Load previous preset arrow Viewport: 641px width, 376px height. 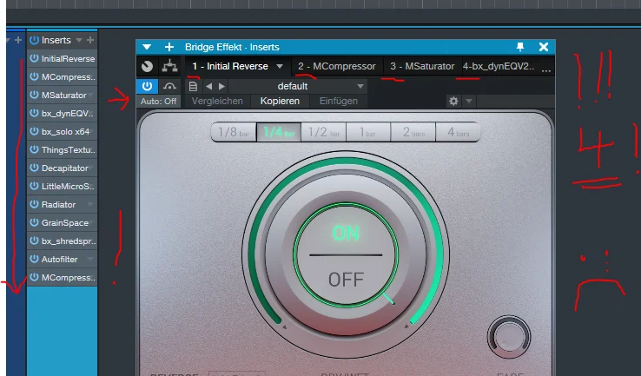click(x=209, y=86)
